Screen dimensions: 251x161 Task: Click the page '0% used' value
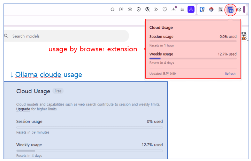point(155,122)
